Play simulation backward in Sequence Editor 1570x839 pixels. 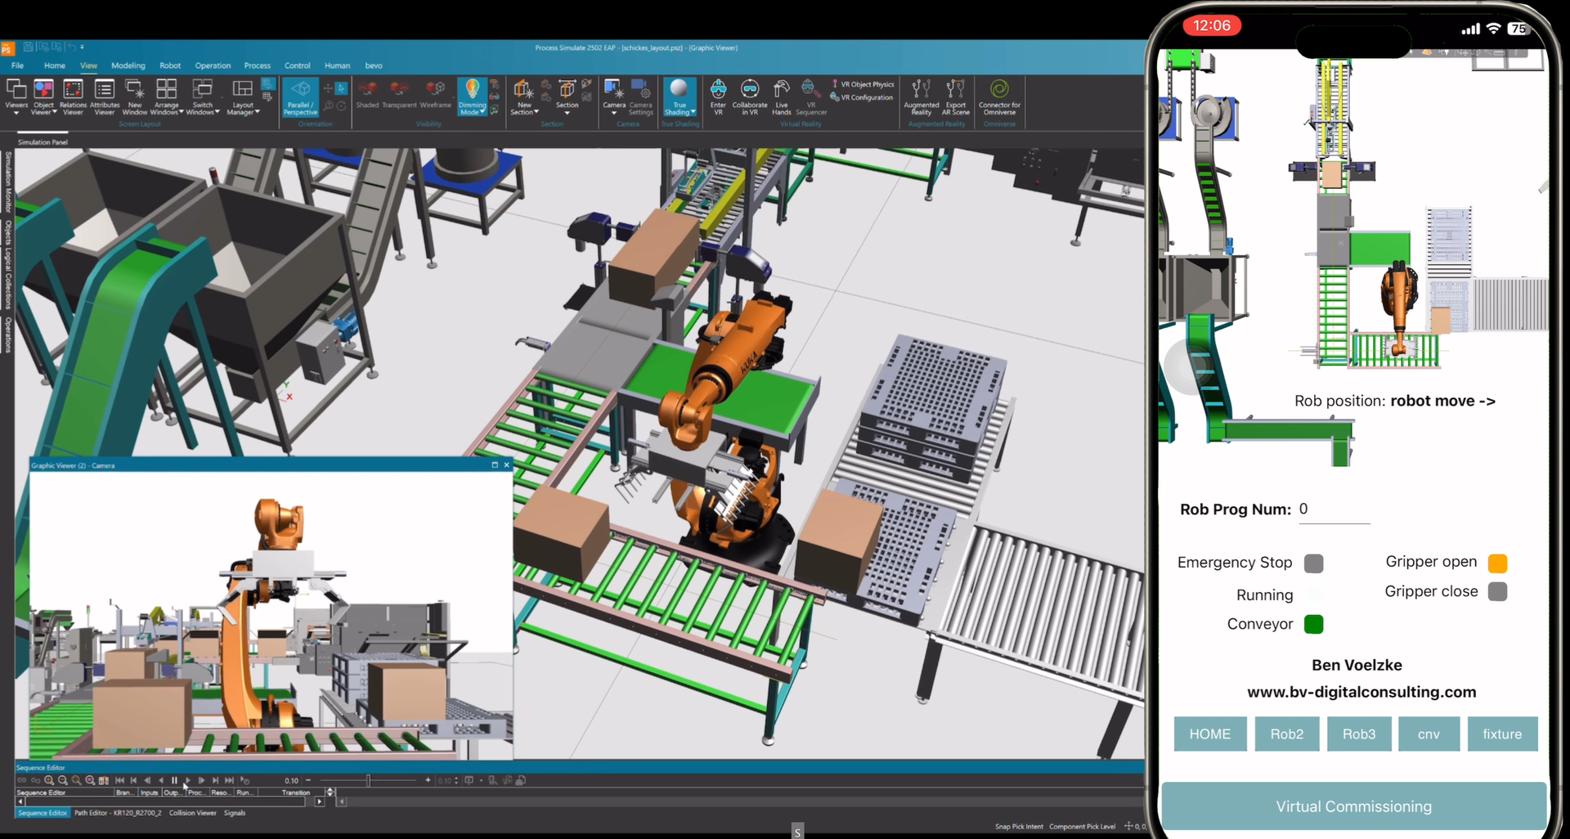161,780
